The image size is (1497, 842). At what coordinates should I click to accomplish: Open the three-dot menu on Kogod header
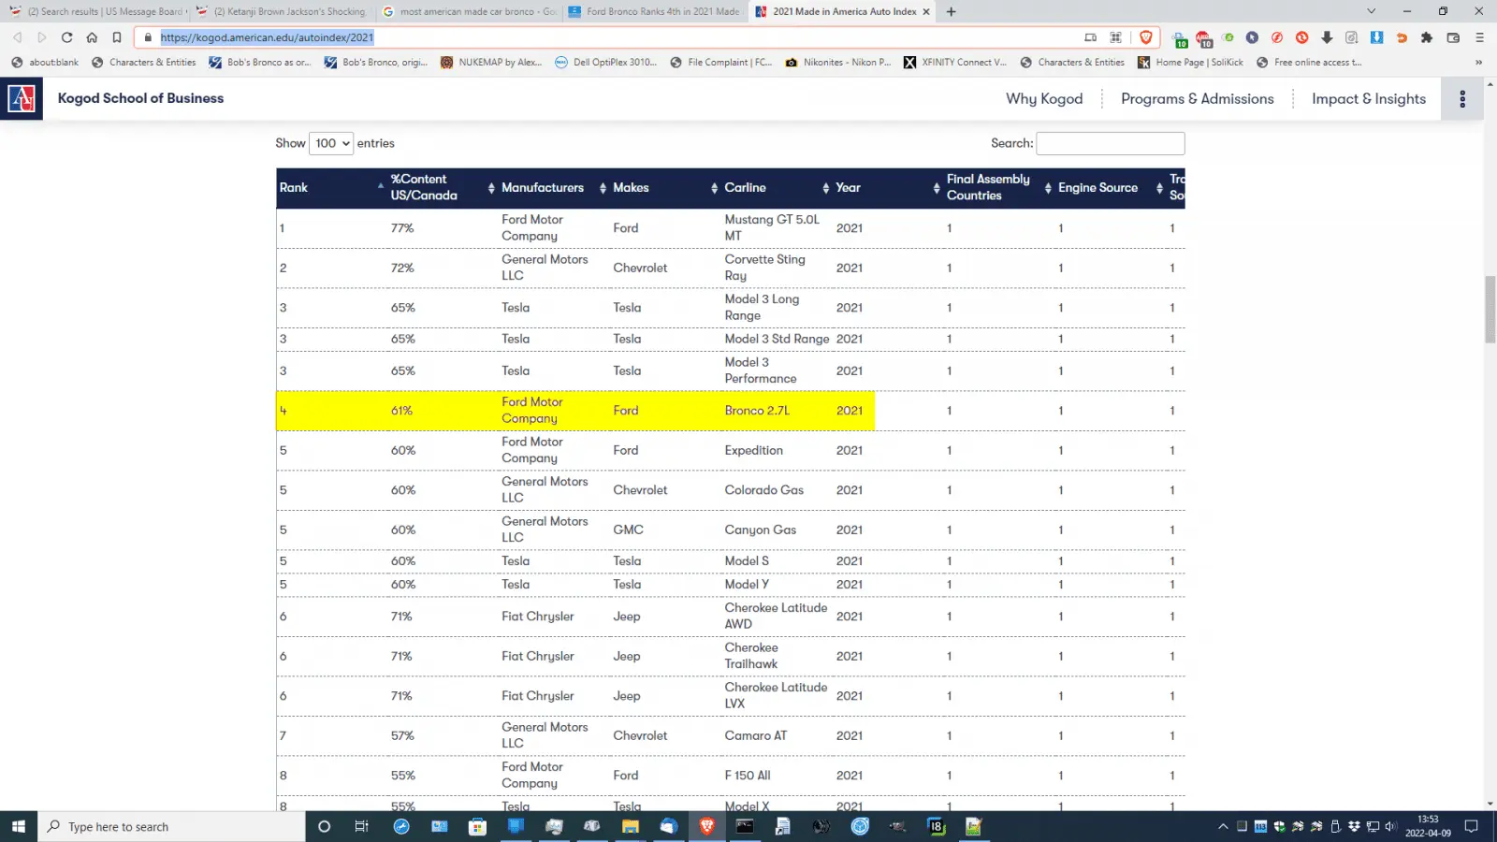(1462, 98)
